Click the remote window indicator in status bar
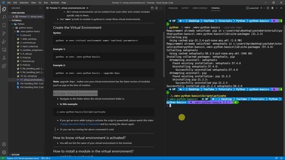The image size is (285, 160). [x=3, y=158]
